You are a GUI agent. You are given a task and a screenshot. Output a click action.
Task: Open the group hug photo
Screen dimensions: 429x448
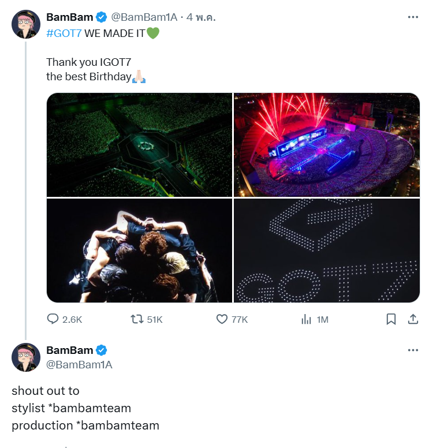(139, 251)
